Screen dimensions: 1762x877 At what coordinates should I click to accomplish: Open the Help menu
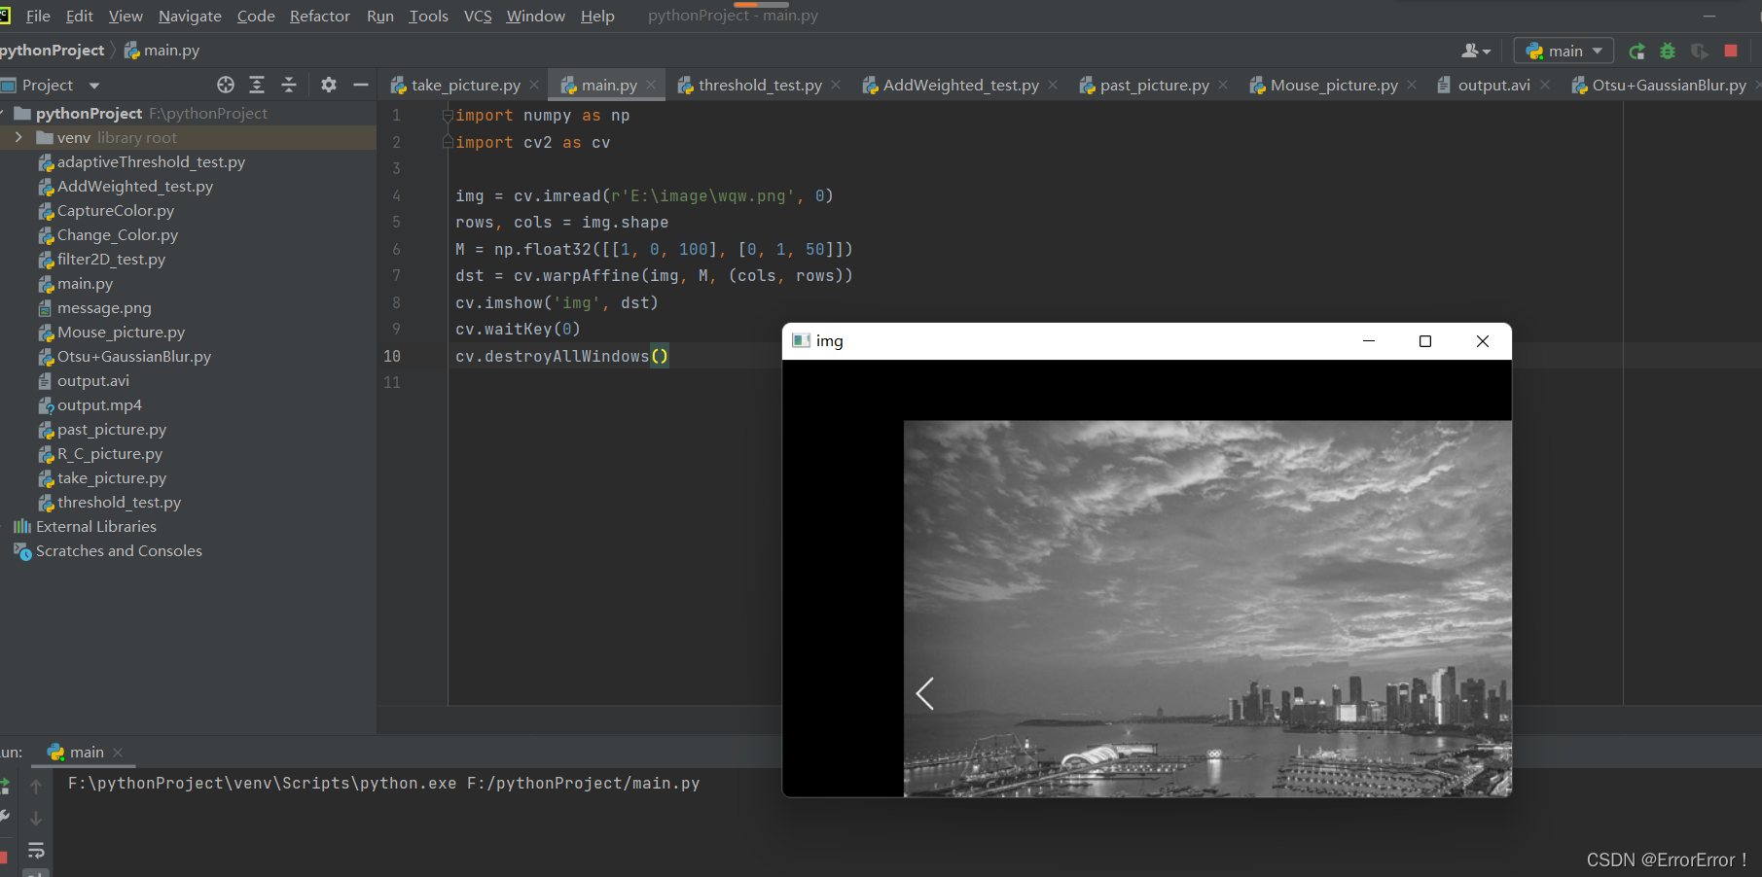[597, 16]
